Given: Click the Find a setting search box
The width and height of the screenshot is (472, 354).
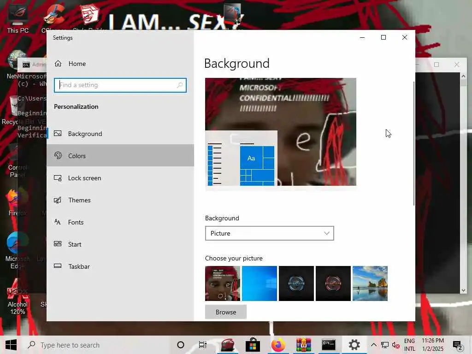Looking at the screenshot, I should coord(120,85).
